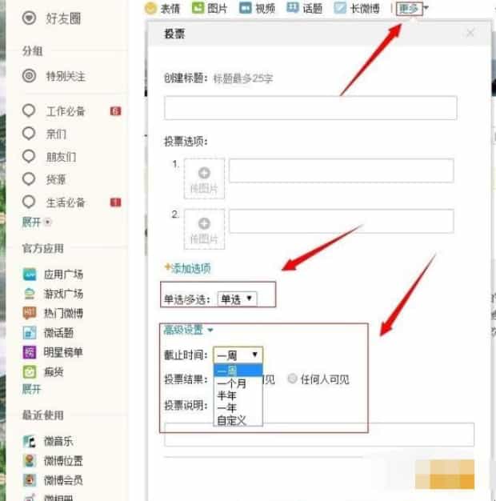Select 任何人可见 radio button
496x501 pixels.
(292, 379)
